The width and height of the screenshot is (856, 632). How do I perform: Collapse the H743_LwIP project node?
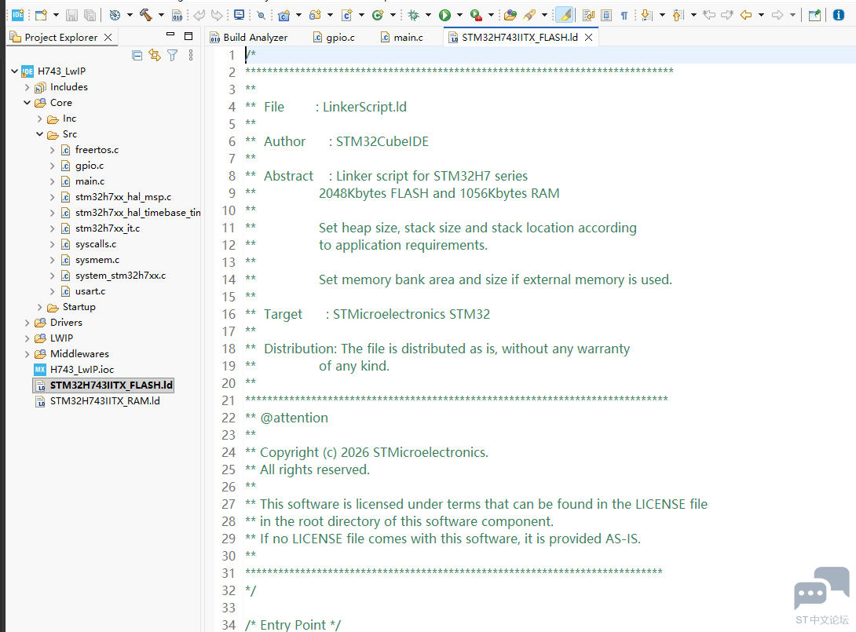pos(15,71)
